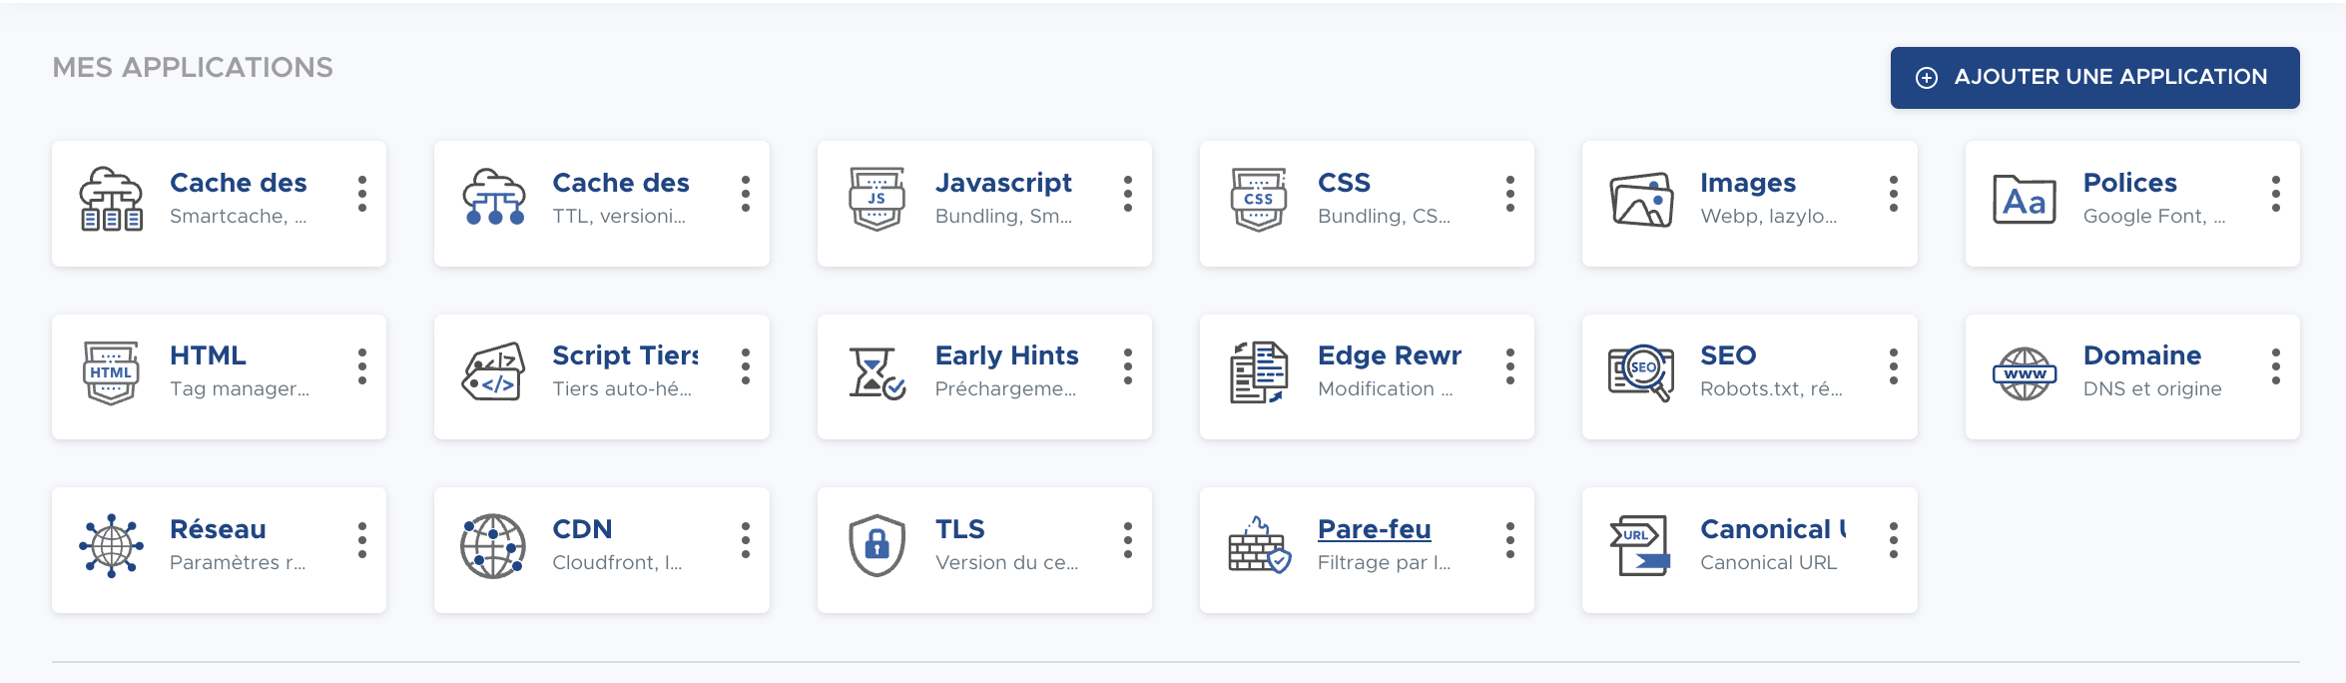This screenshot has height=683, width=2346.
Task: Open the CDN card three-dot menu
Action: pos(746,540)
